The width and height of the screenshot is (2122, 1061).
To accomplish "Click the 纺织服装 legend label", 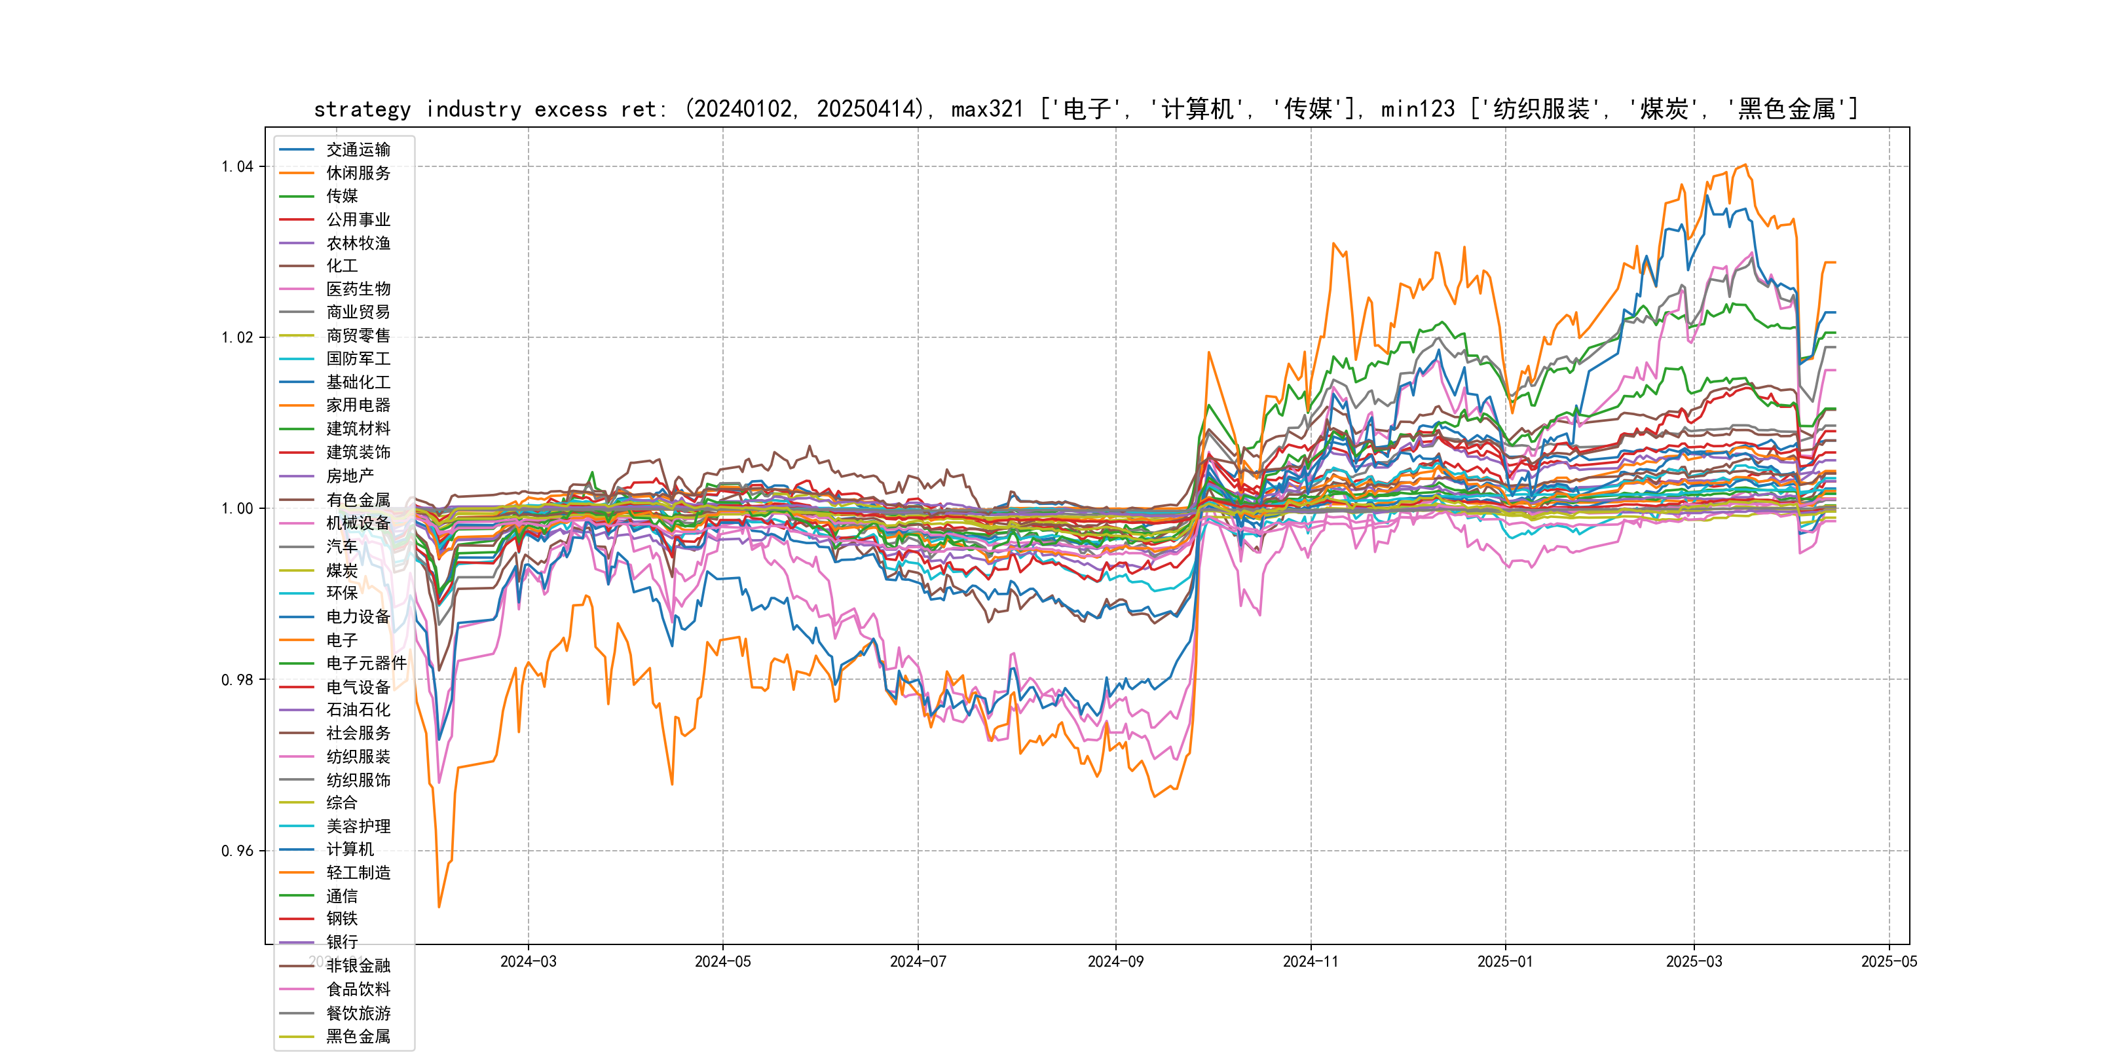I will [x=358, y=756].
